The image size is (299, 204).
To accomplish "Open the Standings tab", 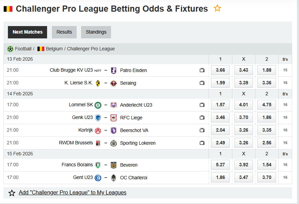I will pos(96,32).
